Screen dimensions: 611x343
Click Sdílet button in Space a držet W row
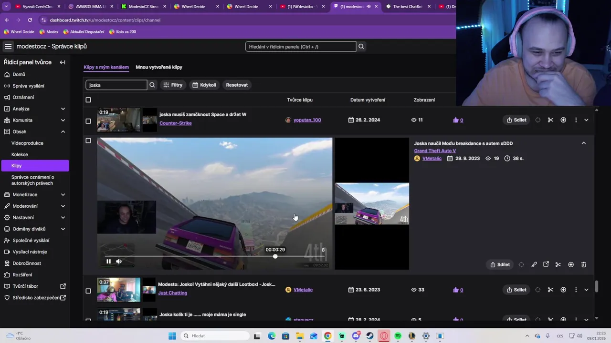[x=516, y=120]
